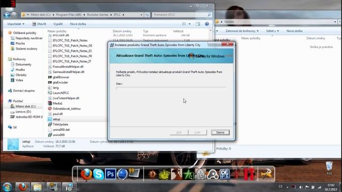Open the Windows Start orb
The width and height of the screenshot is (342, 192).
[7, 187]
